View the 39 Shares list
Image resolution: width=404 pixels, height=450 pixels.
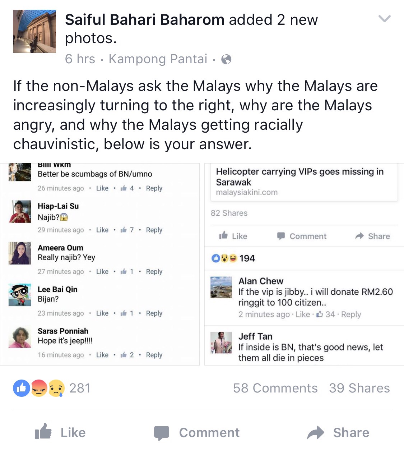pos(359,388)
